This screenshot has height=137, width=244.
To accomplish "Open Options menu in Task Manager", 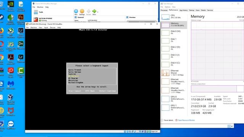I will point(167,7).
